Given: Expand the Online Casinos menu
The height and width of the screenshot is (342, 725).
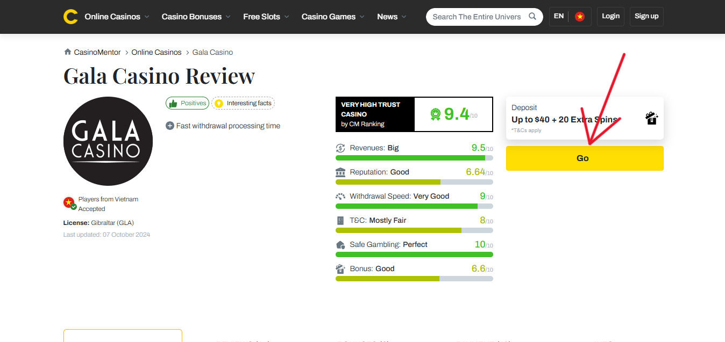Looking at the screenshot, I should pos(117,17).
